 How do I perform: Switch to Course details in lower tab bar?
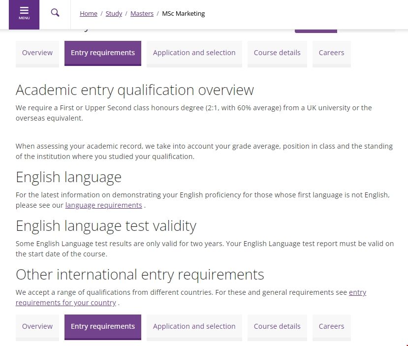[x=277, y=326]
